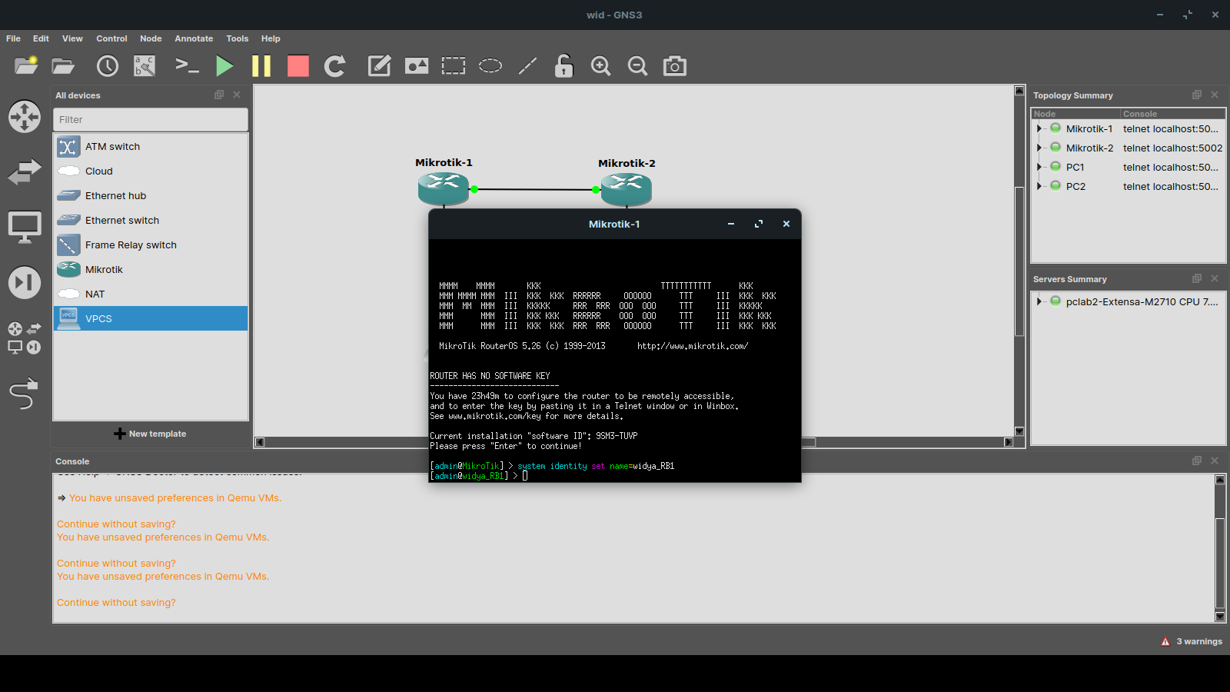Select Mikrotik-1 router on canvas
This screenshot has height=692, width=1230.
(444, 189)
